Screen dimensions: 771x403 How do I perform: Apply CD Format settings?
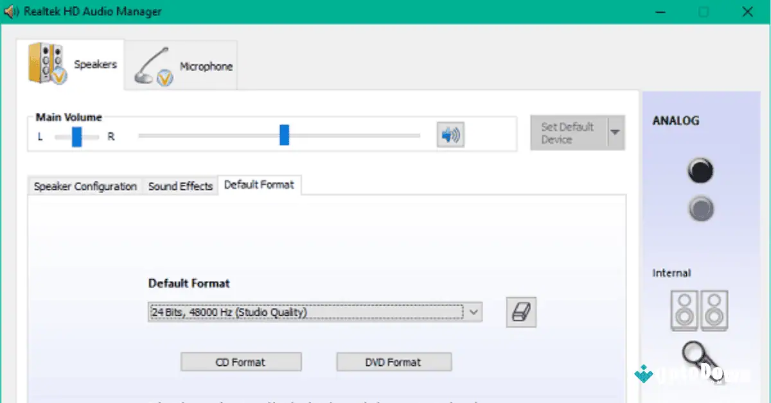point(241,361)
